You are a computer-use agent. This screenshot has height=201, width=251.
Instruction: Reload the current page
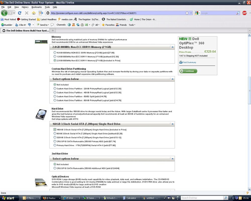(x=20, y=13)
